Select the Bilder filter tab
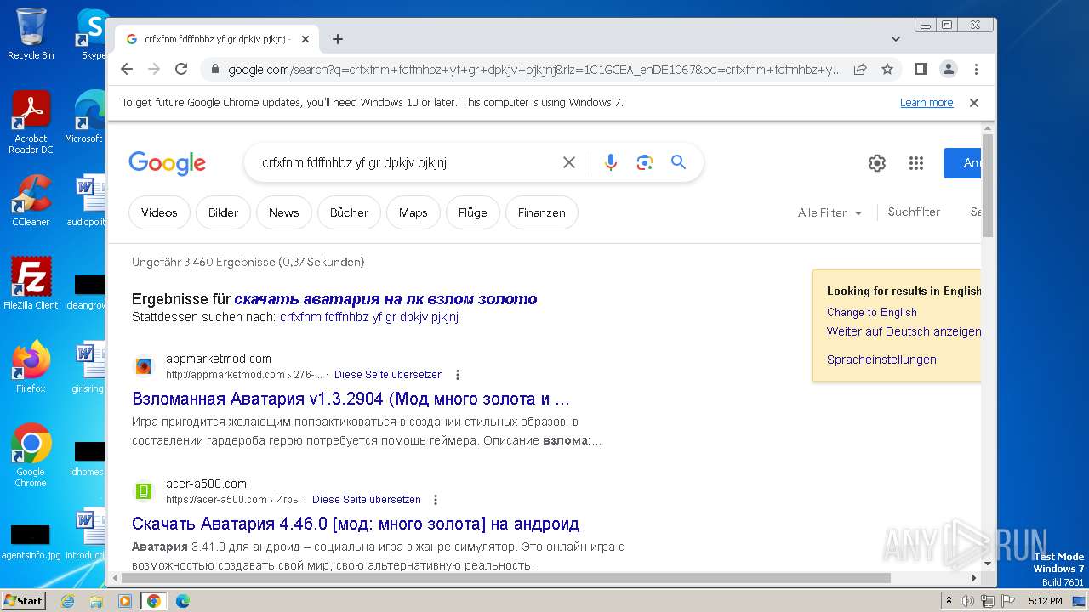Screen dimensions: 1089x612 coord(223,212)
